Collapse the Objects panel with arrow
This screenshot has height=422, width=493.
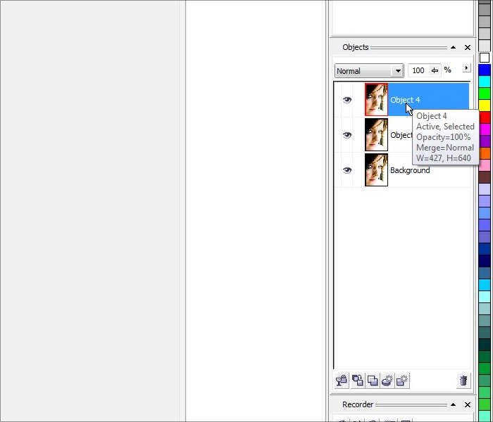454,48
